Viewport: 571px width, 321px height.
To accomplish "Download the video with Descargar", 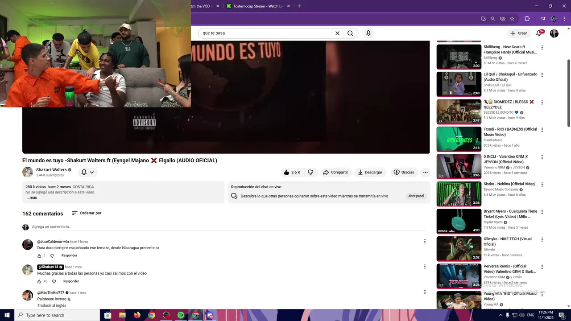I will (x=370, y=173).
